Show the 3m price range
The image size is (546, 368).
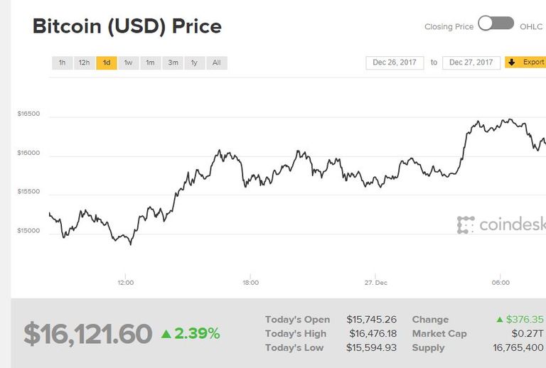point(173,63)
